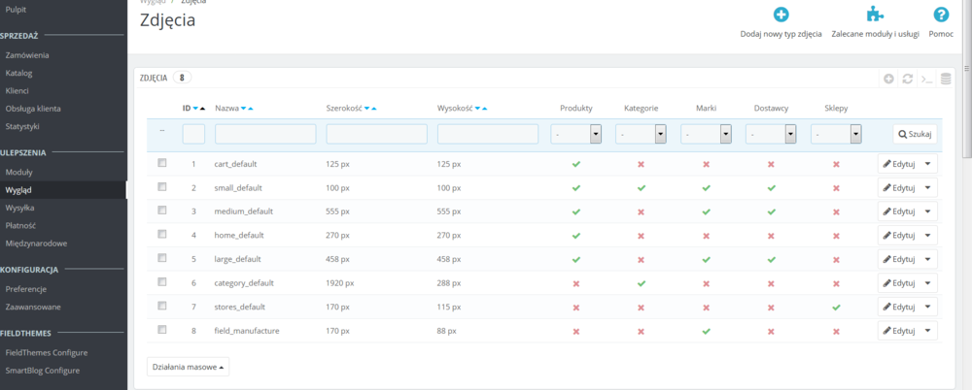This screenshot has height=390, width=972.
Task: Sort Szerokość column ascending arrow
Action: click(374, 109)
